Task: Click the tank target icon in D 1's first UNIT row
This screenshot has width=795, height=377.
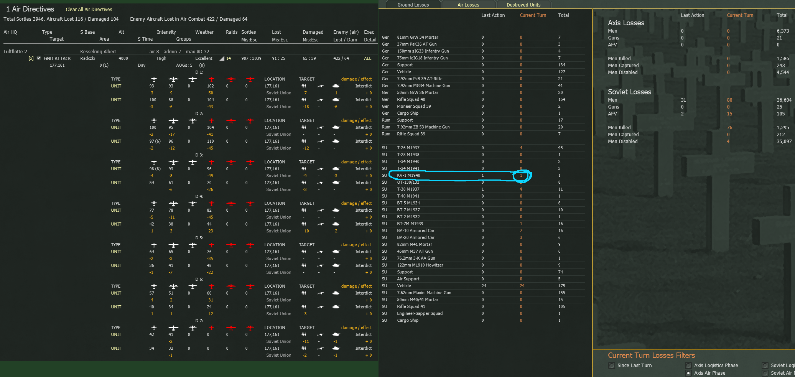Action: 336,86
